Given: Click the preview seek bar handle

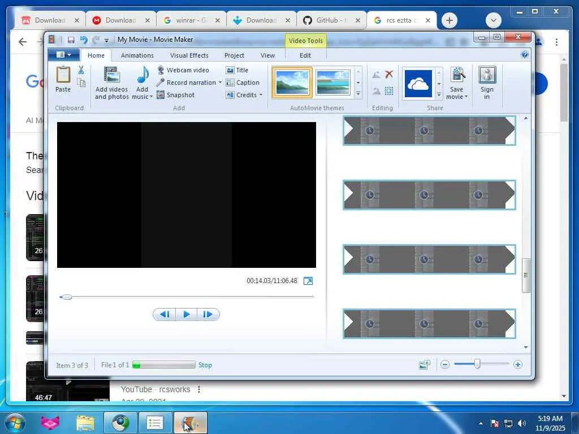Looking at the screenshot, I should [x=67, y=297].
